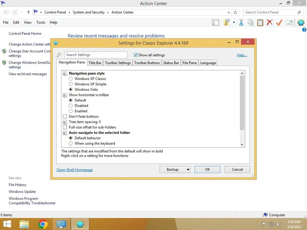The width and height of the screenshot is (307, 230).
Task: Switch to the Toolbar Buttons tab
Action: (x=147, y=63)
